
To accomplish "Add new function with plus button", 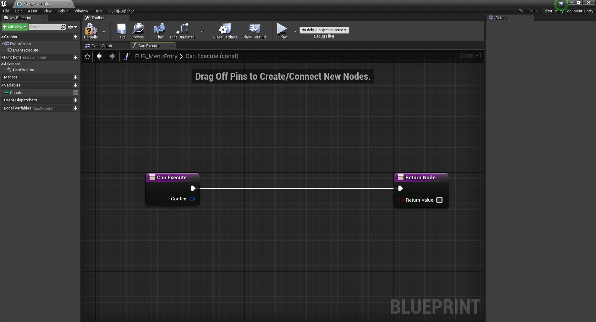I will click(x=75, y=57).
